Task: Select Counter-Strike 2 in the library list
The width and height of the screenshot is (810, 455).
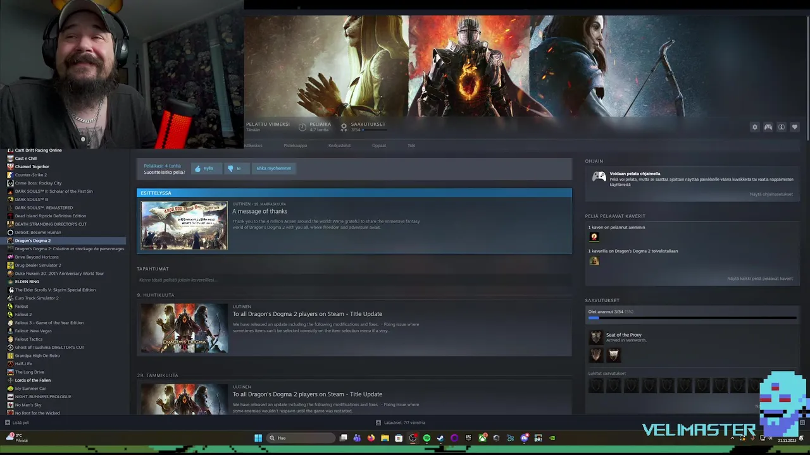Action: click(x=30, y=175)
